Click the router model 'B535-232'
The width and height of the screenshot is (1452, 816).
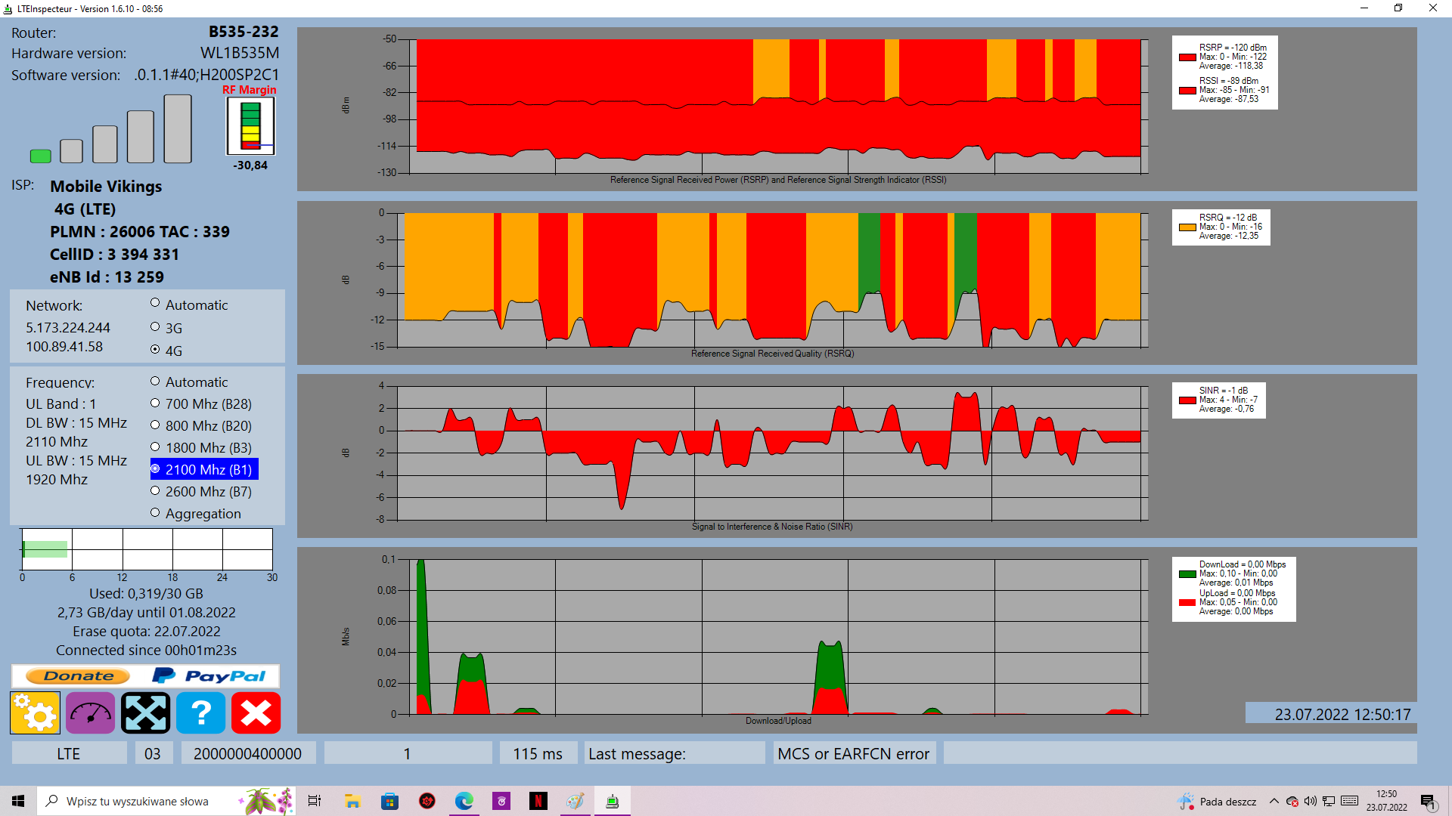tap(244, 32)
